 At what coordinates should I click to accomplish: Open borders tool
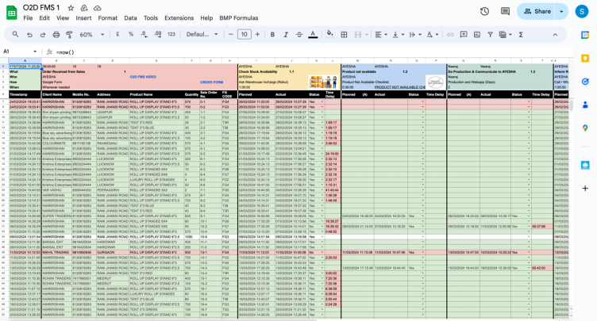(x=344, y=35)
